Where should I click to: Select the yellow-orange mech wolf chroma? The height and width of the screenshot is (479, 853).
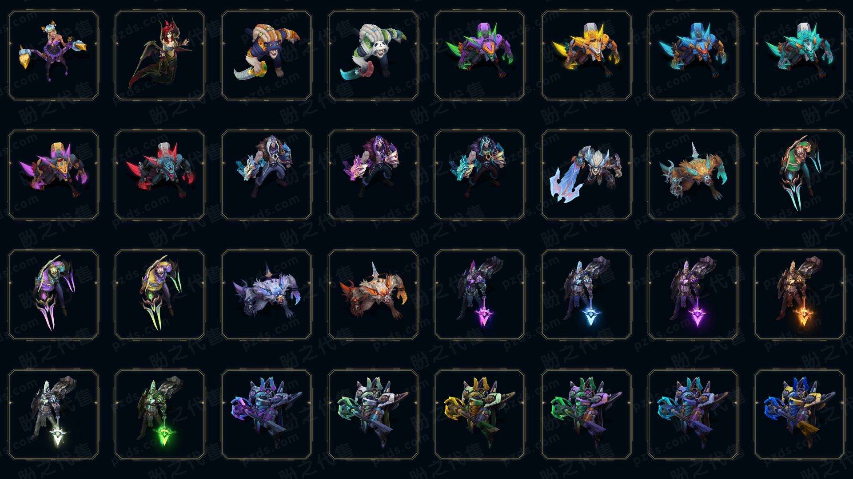[x=586, y=55]
